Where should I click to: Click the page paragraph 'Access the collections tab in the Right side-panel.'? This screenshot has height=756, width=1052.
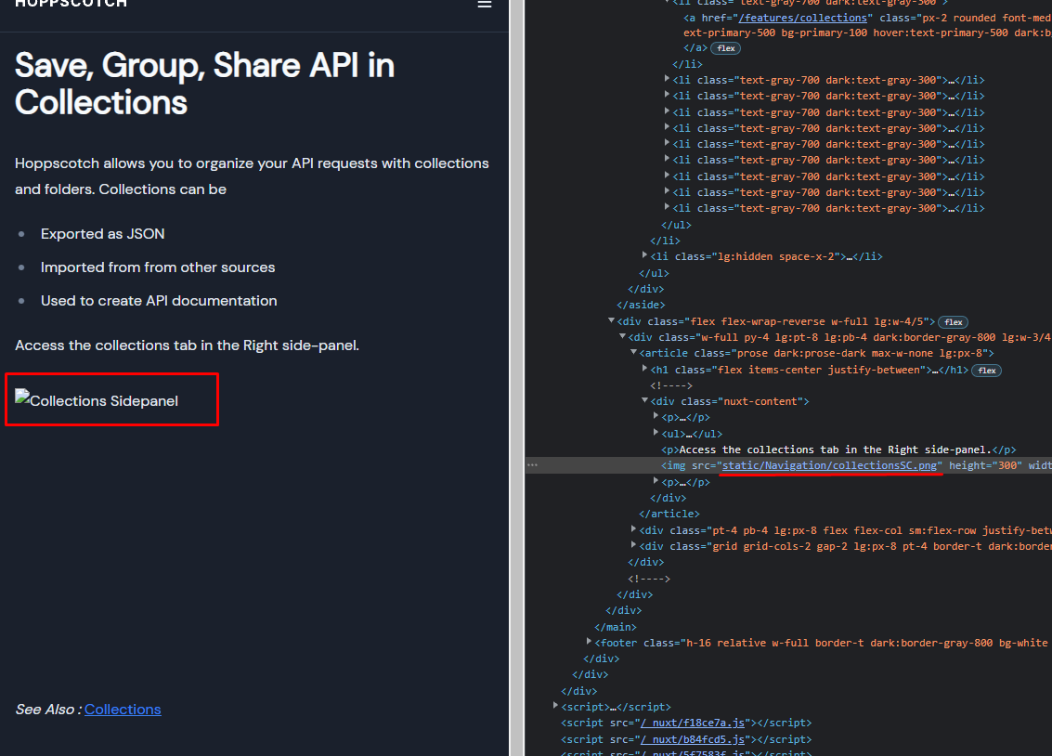coord(188,345)
